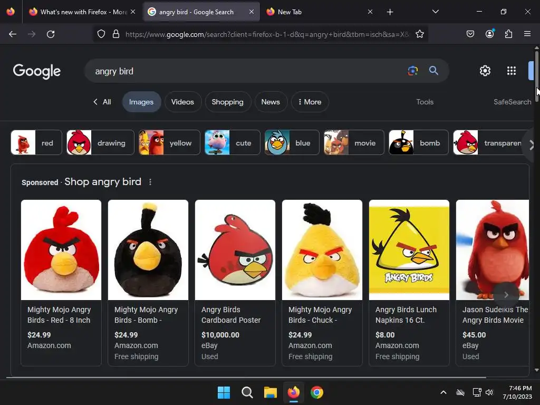Image resolution: width=540 pixels, height=405 pixels.
Task: Open Mighty Mojo Chuck plush product
Action: (x=322, y=283)
